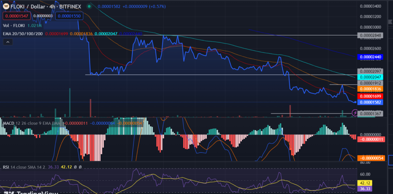Click the red 0.00001699 EMA 20 price label
The width and height of the screenshot is (393, 194).
click(370, 96)
